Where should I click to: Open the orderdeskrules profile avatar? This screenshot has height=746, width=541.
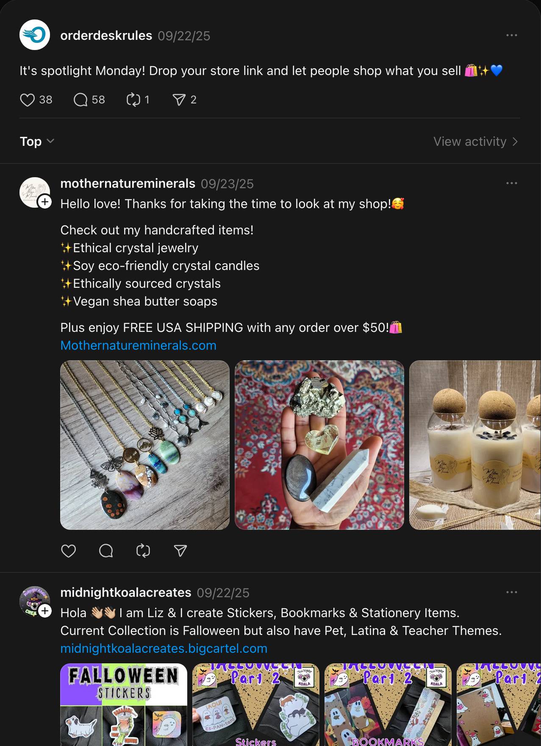[35, 35]
